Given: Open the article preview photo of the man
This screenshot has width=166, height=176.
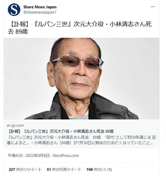Looking at the screenshot, I should point(82,78).
